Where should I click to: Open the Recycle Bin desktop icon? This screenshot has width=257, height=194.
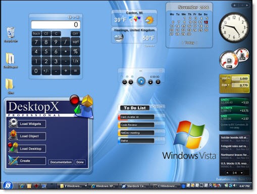11,34
